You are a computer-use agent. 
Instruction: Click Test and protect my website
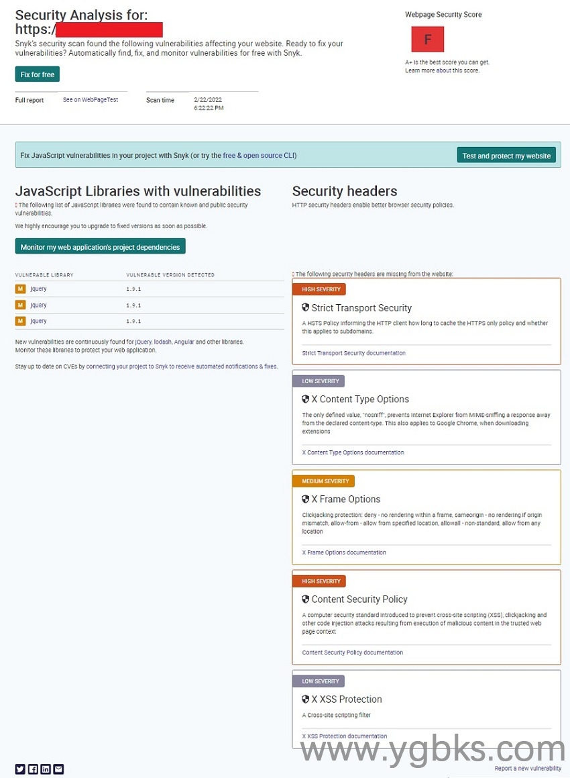coord(506,155)
